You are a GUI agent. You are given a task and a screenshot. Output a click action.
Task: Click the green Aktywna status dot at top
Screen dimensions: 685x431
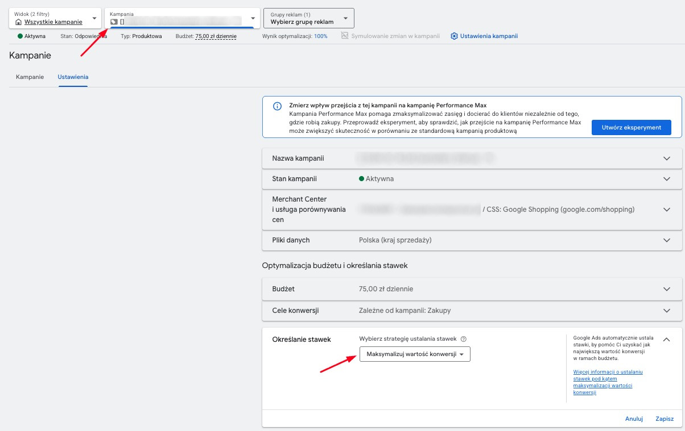point(20,36)
